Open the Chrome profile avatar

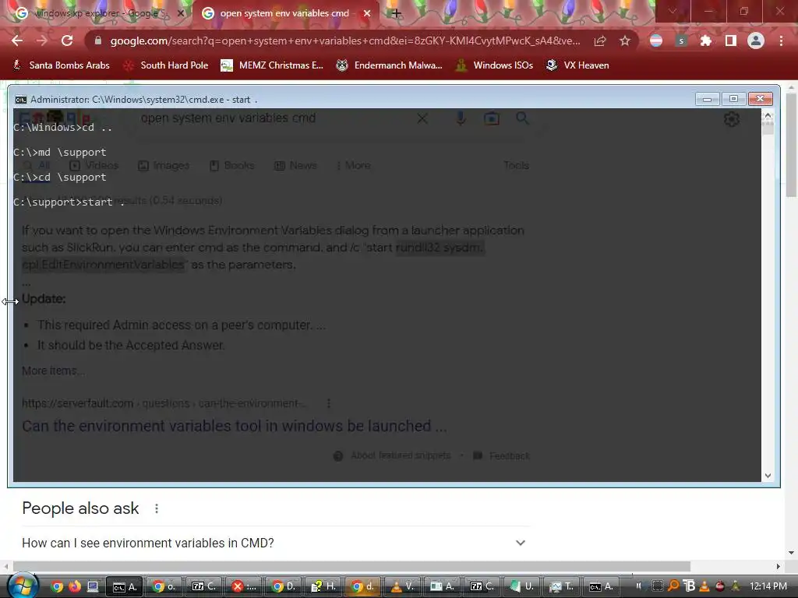(756, 40)
